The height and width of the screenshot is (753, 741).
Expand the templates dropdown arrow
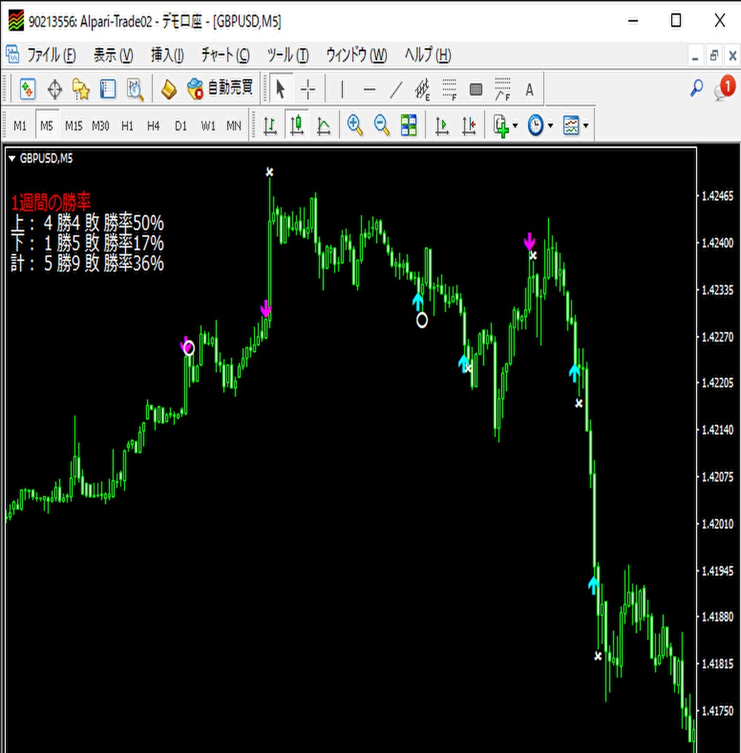[586, 126]
